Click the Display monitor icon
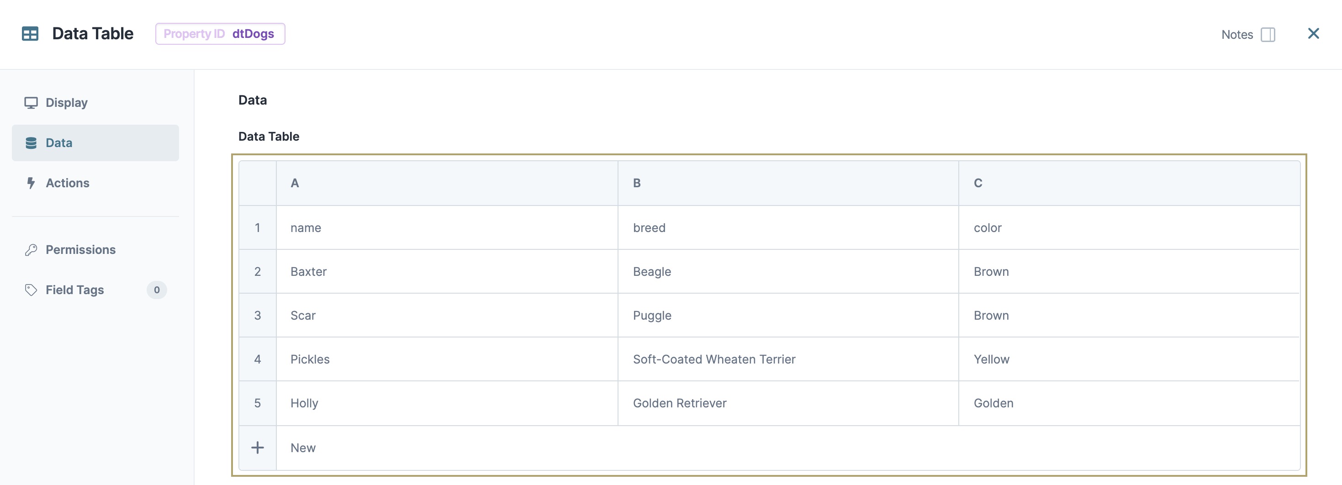Viewport: 1342px width, 485px height. tap(31, 103)
